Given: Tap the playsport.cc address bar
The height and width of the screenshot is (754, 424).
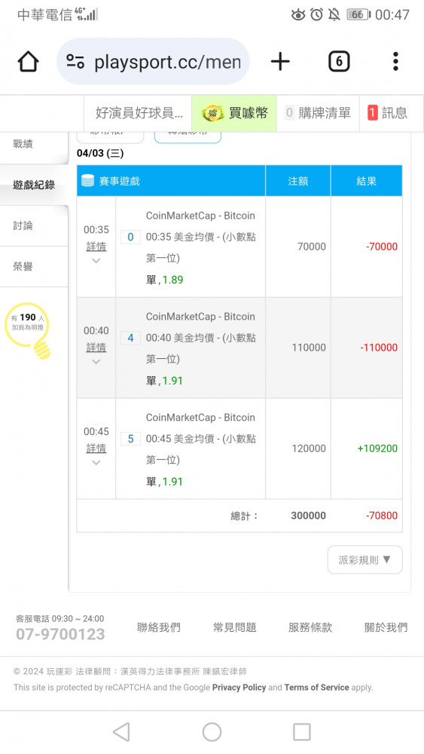Looking at the screenshot, I should pyautogui.click(x=153, y=62).
